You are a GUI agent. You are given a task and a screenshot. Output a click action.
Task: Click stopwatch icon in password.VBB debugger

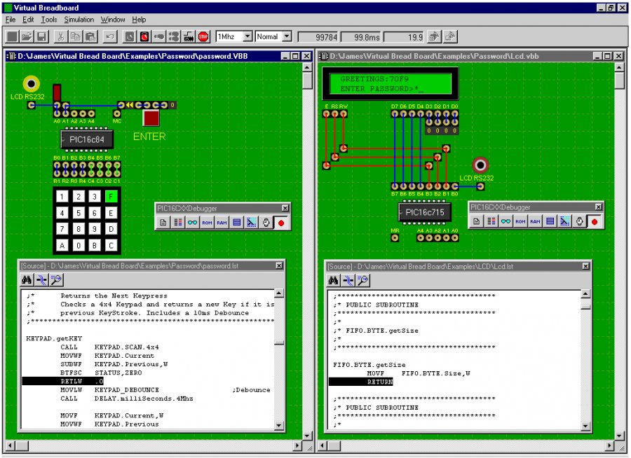coord(266,223)
